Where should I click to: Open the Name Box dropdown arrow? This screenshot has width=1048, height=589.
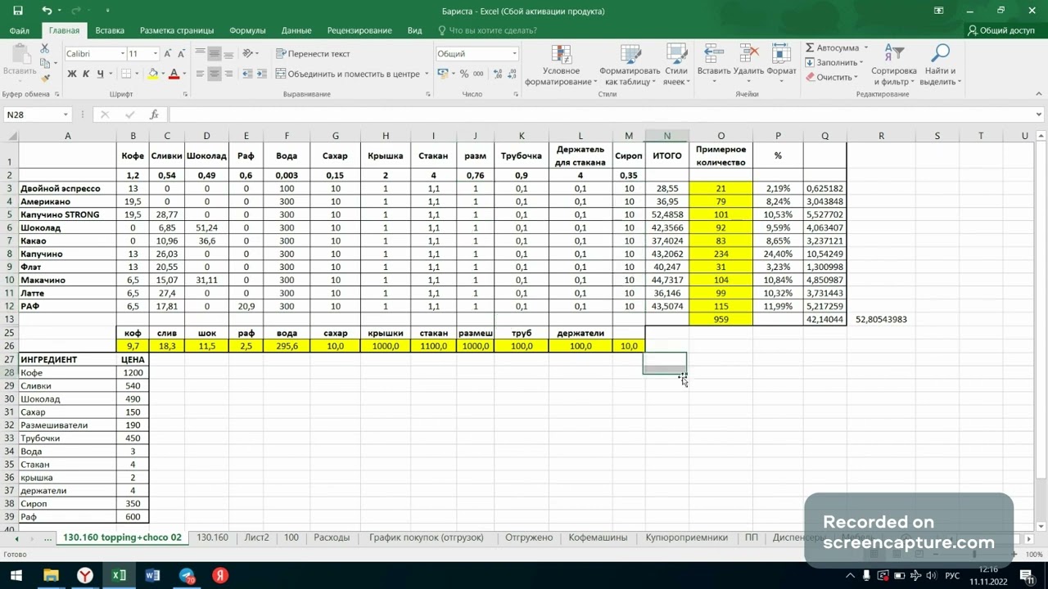[65, 115]
